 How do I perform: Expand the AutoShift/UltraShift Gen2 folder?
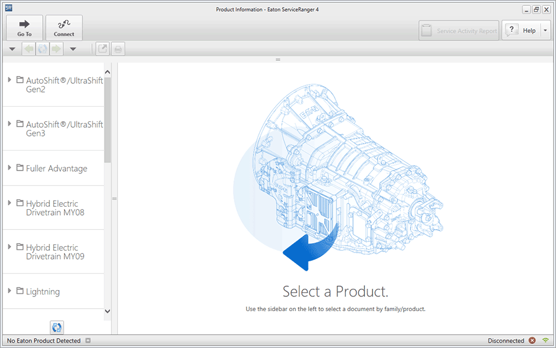pos(9,80)
